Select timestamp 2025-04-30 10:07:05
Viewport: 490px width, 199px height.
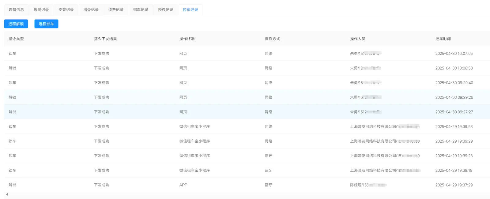pos(454,54)
